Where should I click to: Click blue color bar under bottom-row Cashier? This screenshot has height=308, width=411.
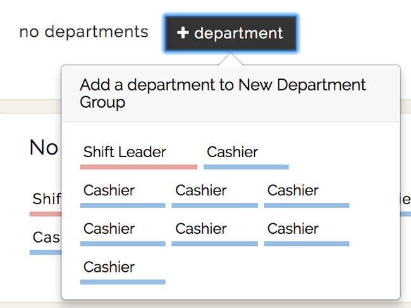click(x=123, y=282)
